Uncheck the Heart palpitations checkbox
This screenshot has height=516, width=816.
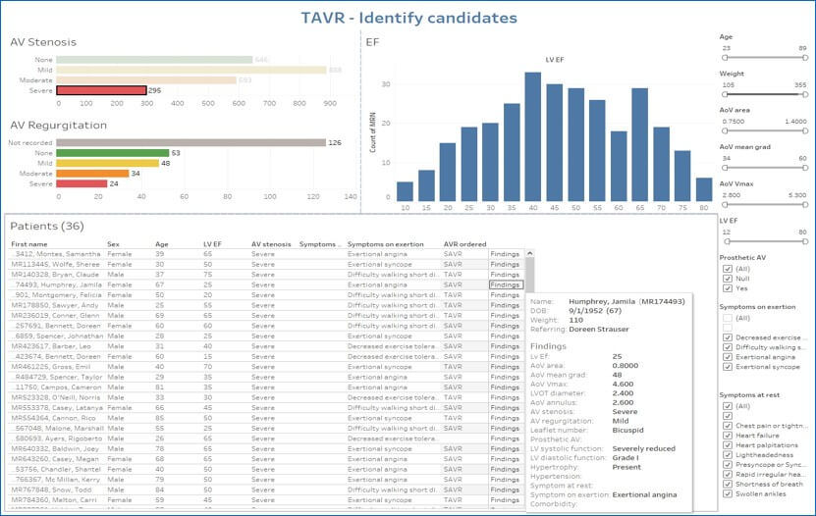click(x=728, y=445)
